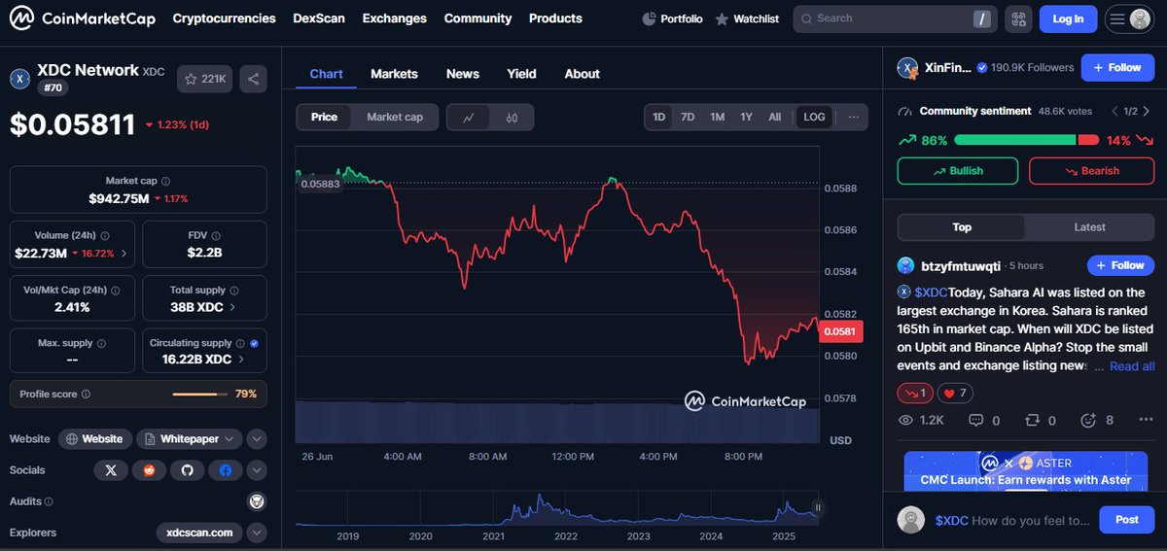
Task: Open chart more options ellipsis
Action: 854,117
